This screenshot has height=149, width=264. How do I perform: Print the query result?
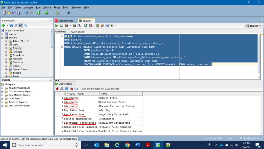(62, 89)
